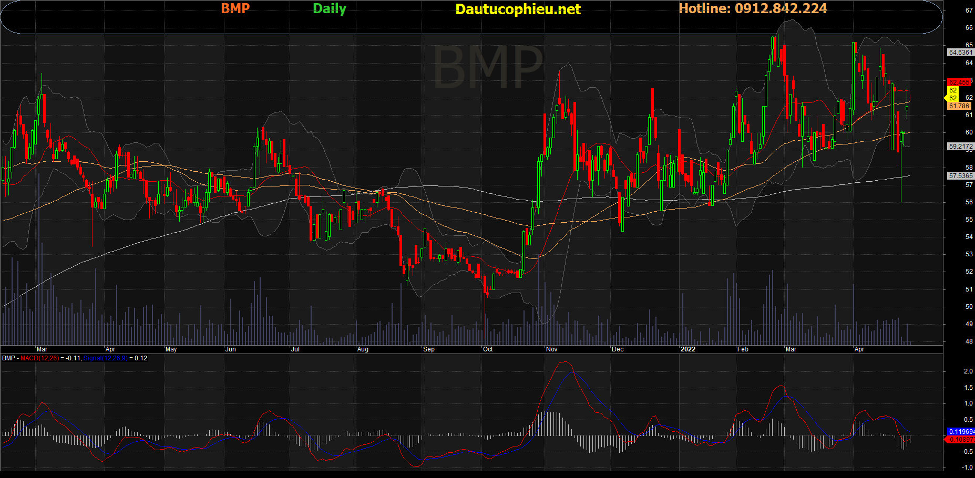Click the 57.5365 moving average label
Screen dimensions: 975x478
coord(960,176)
